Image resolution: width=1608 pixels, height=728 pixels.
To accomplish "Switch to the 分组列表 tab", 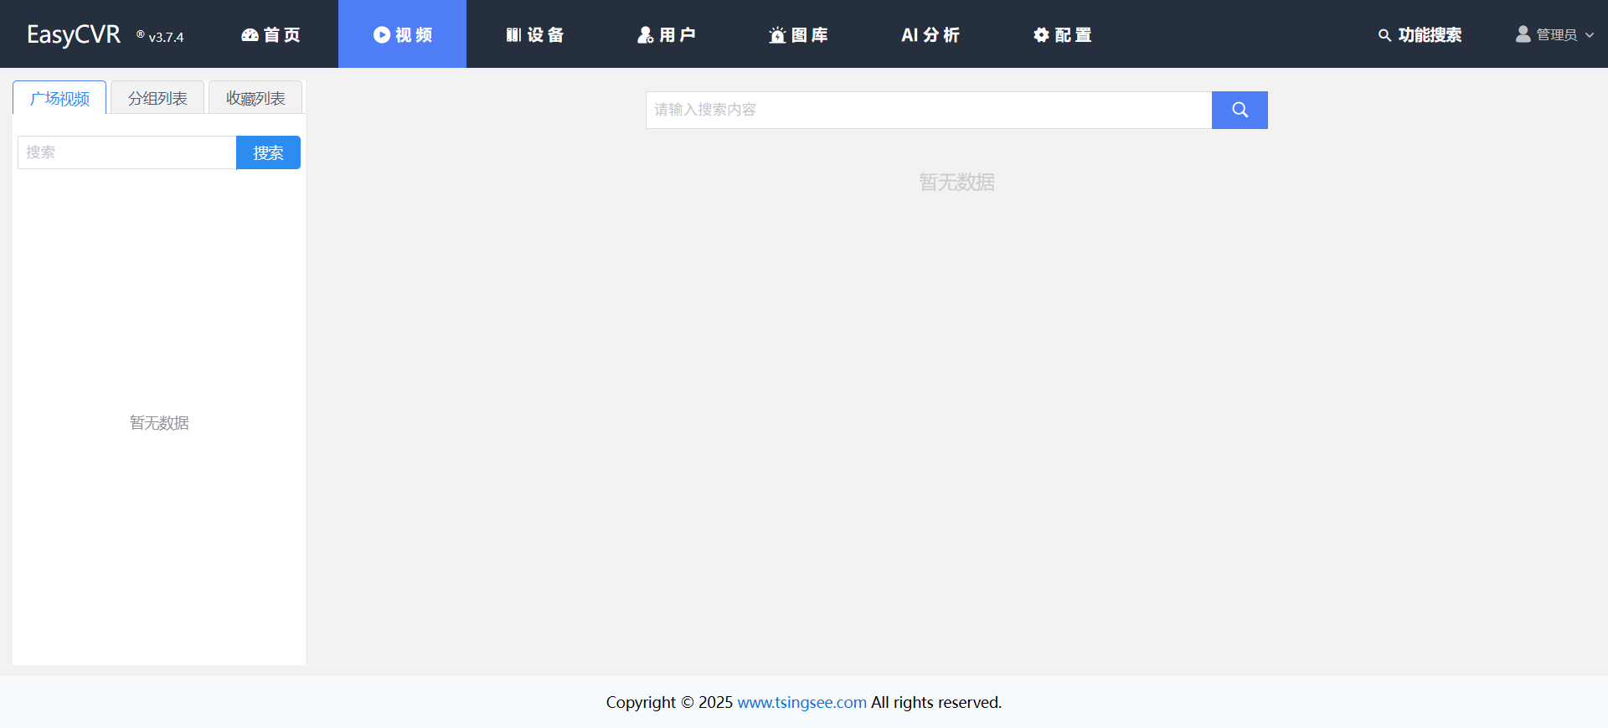I will 157,98.
